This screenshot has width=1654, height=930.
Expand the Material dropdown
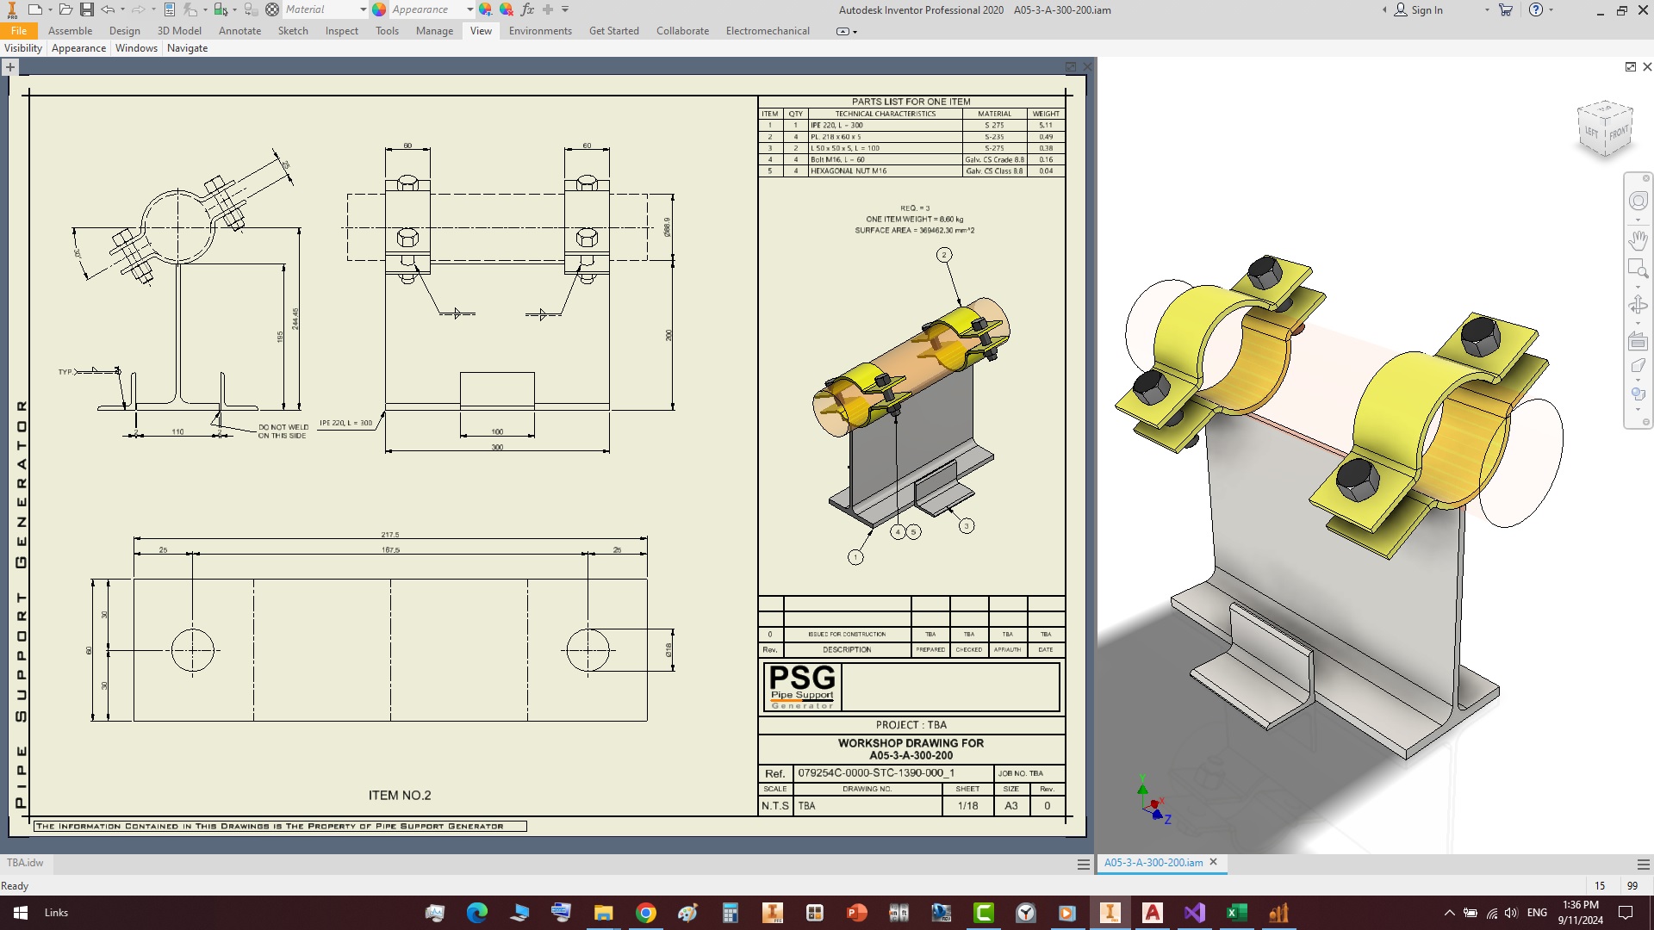click(363, 9)
